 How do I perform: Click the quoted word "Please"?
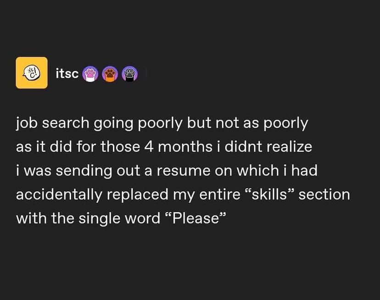(196, 218)
